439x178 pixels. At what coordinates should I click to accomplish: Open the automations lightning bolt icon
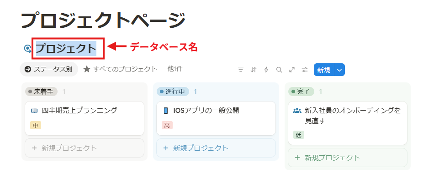click(x=266, y=70)
